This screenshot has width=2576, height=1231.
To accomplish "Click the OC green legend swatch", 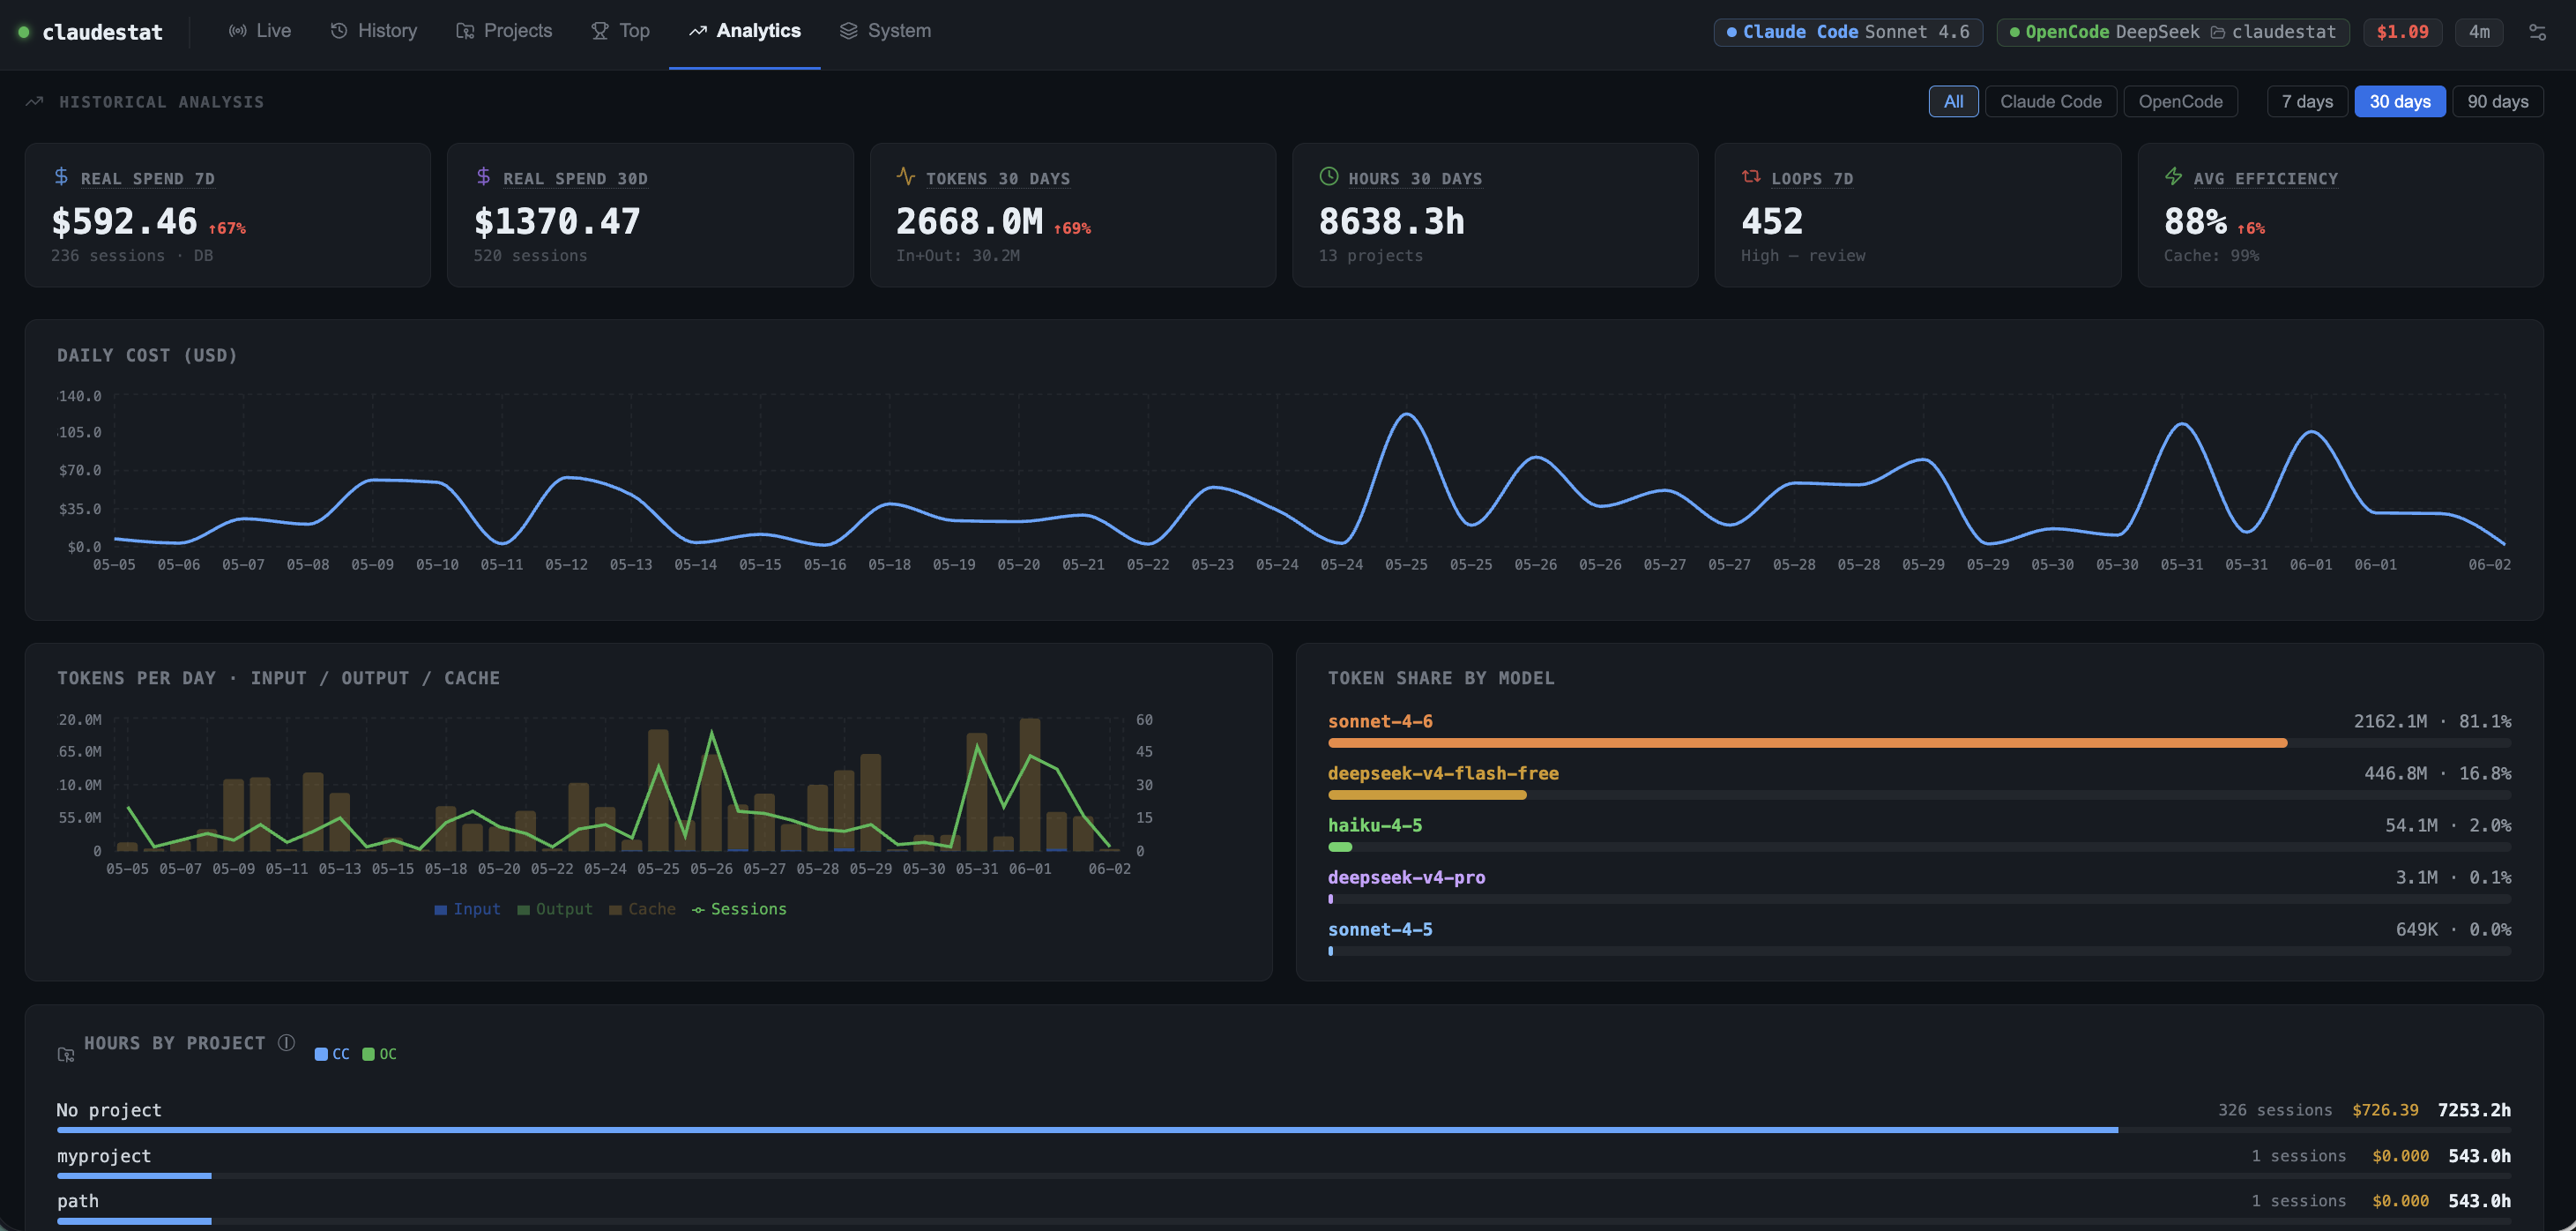I will 368,1054.
